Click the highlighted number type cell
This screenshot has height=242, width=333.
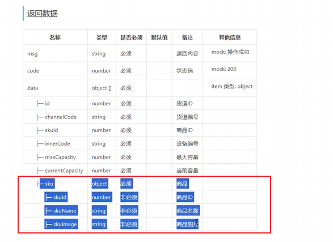tap(102, 197)
